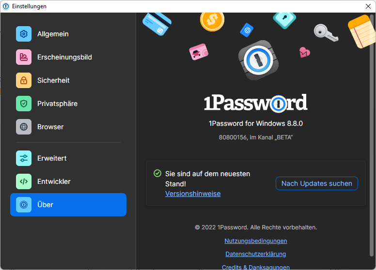Image resolution: width=376 pixels, height=270 pixels.
Task: Open the Erweitert settings section
Action: pos(68,158)
